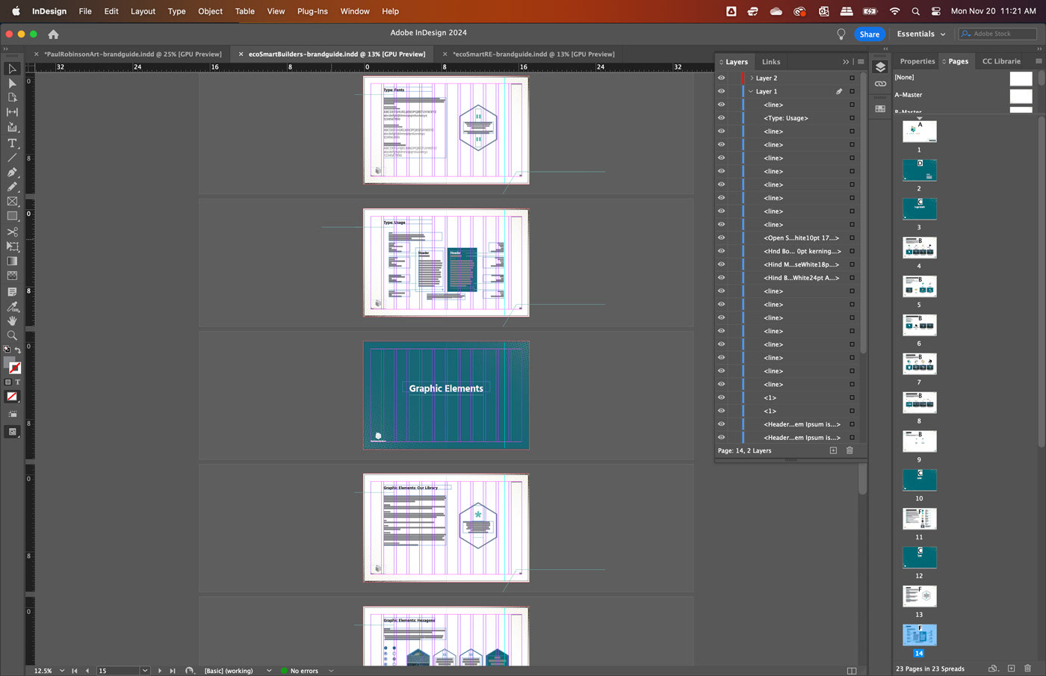Switch to the Properties panel tab
1046x676 pixels.
click(917, 61)
